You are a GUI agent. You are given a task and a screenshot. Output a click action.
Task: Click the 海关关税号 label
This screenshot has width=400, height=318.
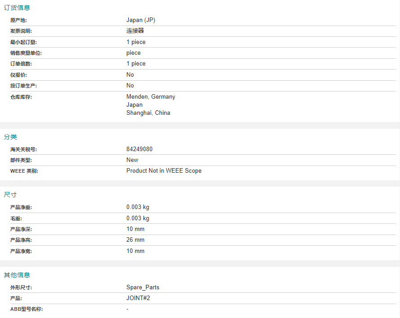23,149
